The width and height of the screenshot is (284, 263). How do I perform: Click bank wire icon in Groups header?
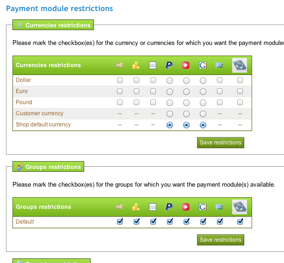click(153, 207)
